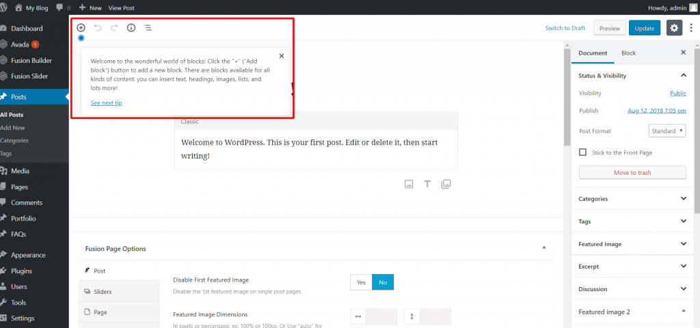Check Stick to the Front Page
Viewport: 700px width, 328px height.
(582, 152)
